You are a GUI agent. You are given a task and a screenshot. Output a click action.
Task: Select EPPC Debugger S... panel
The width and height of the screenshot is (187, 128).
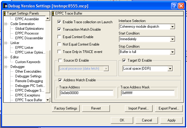point(30,90)
